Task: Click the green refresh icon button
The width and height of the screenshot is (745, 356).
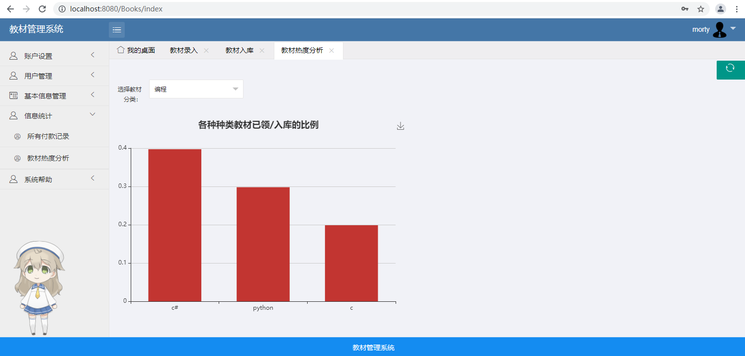Action: 730,69
